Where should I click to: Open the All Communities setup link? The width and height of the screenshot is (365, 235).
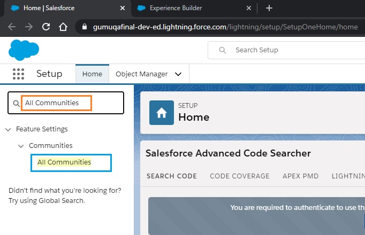[64, 162]
